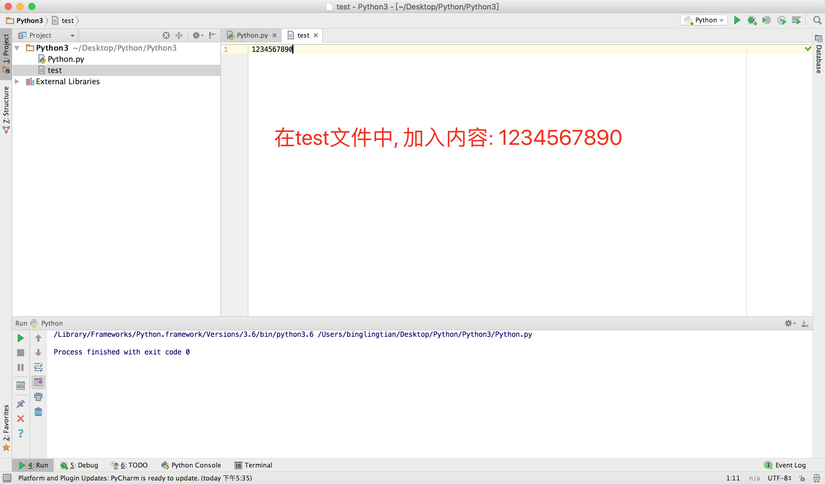Click the Print icon in Run panel

tap(38, 397)
